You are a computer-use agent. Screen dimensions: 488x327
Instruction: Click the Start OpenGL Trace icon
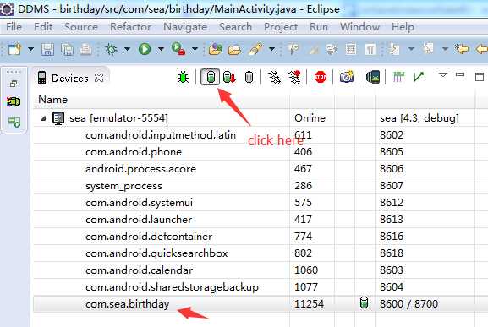click(x=419, y=77)
